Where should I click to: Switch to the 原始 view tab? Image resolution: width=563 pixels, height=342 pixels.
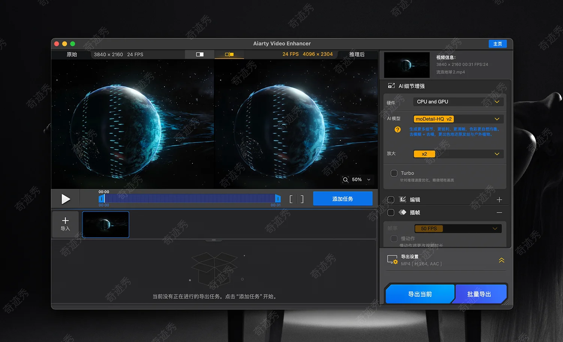pyautogui.click(x=72, y=54)
